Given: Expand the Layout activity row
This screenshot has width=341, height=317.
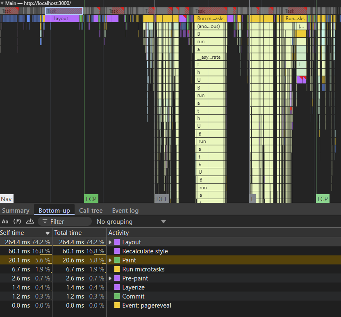Looking at the screenshot, I should [x=110, y=242].
